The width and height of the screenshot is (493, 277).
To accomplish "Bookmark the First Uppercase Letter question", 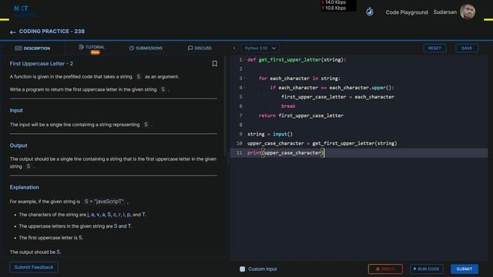I will pyautogui.click(x=215, y=64).
